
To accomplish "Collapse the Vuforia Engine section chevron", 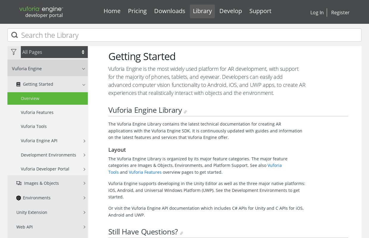I will pyautogui.click(x=84, y=69).
